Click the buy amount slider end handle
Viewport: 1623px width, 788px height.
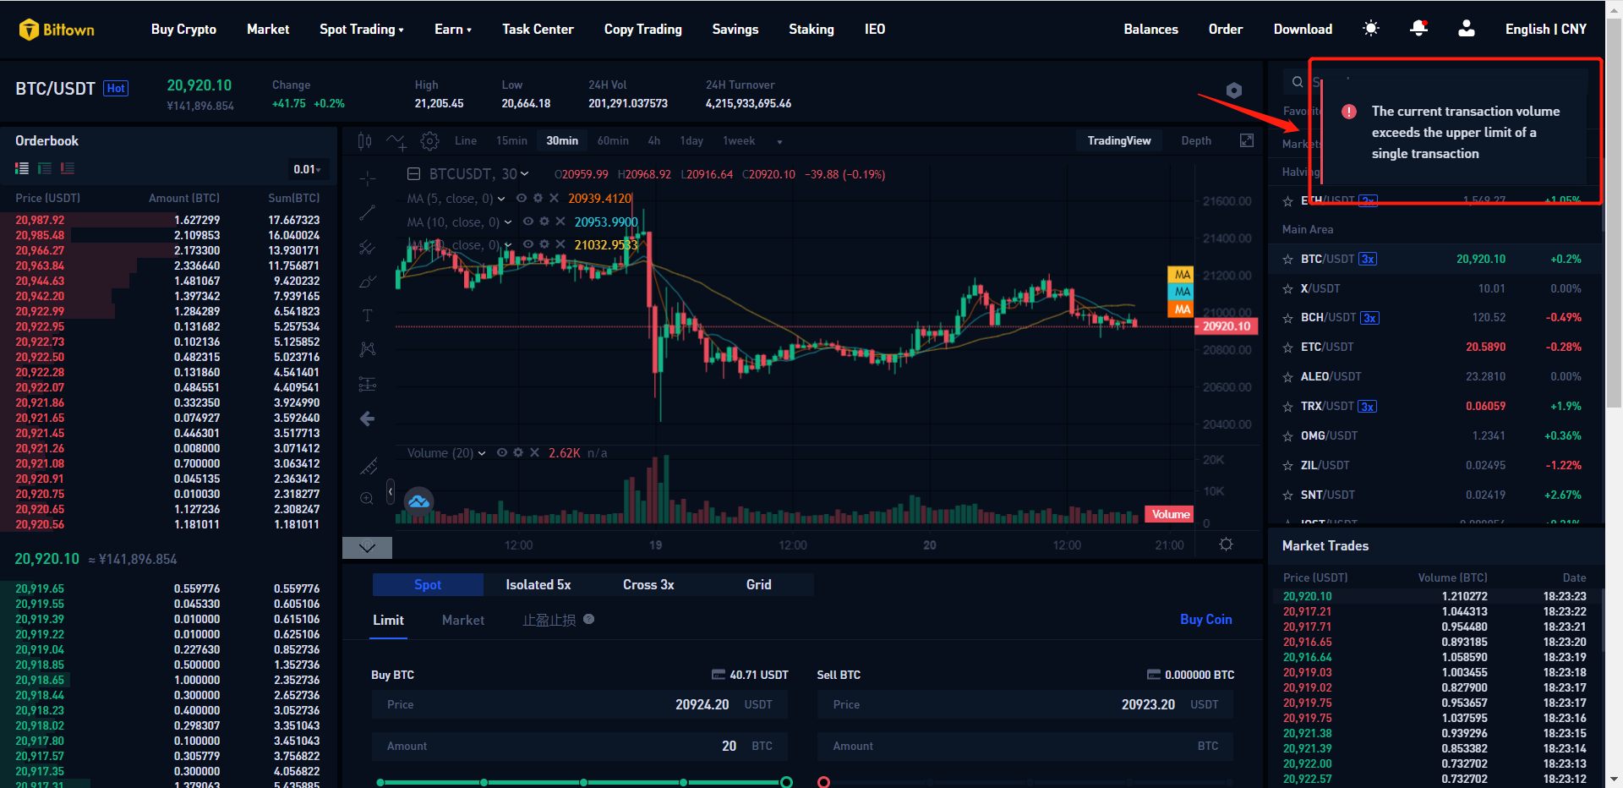[x=786, y=782]
